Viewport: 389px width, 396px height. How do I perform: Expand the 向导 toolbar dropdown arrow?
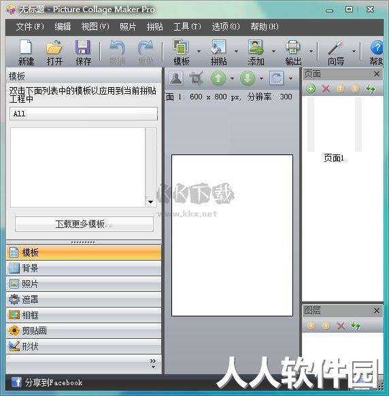tap(354, 51)
